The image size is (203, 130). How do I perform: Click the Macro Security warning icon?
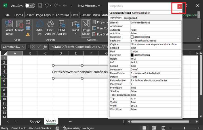[28, 34]
